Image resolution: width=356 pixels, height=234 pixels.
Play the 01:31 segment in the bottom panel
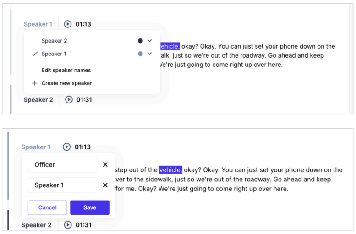(68, 225)
